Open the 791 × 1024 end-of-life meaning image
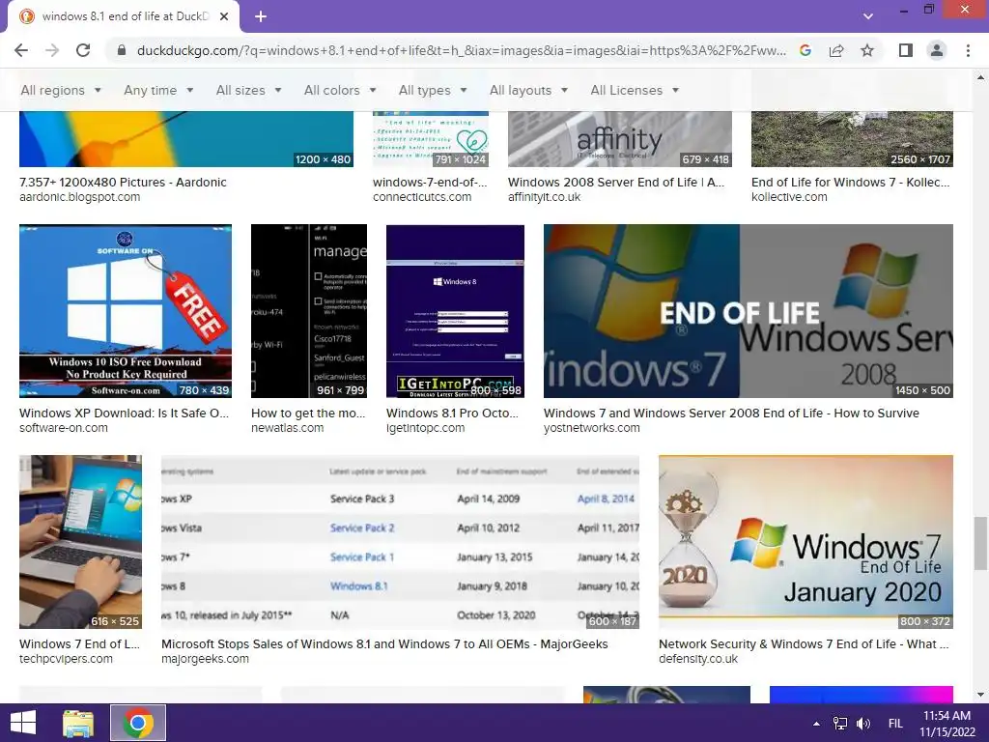This screenshot has height=742, width=989. (x=431, y=139)
